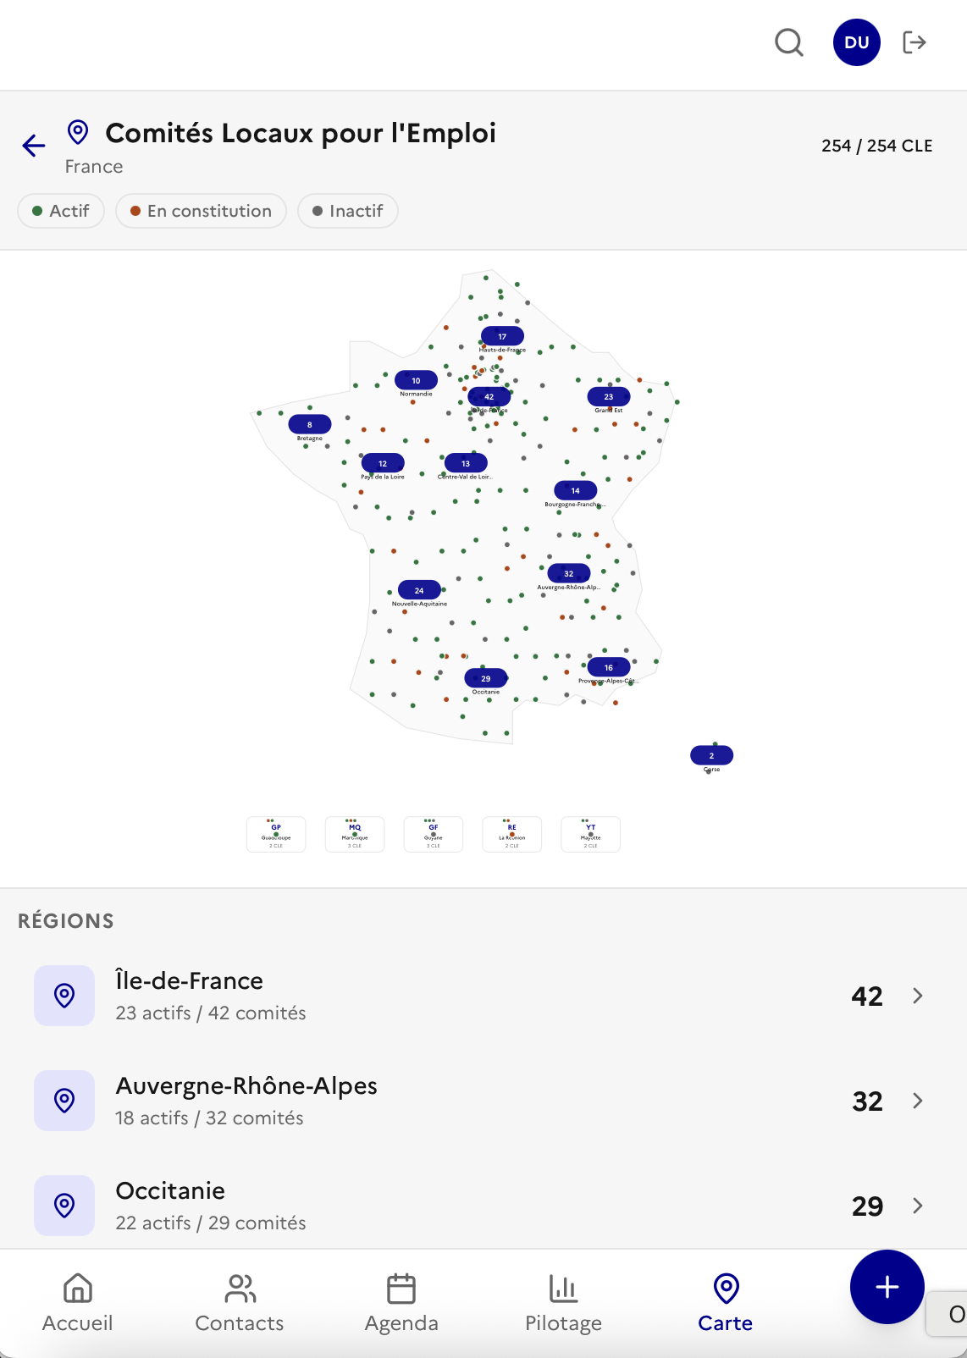
Task: Switch to the Agenda tab
Action: 401,1302
